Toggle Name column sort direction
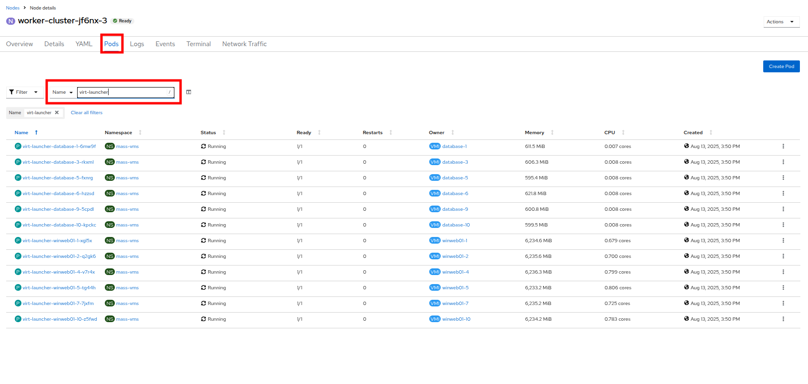 coord(26,133)
